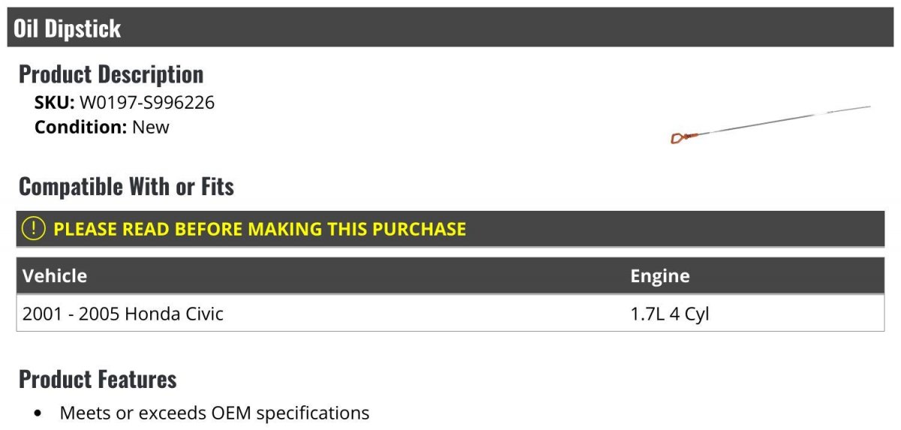This screenshot has width=901, height=430.
Task: Click the Meets or exceeds OEM specifications text
Action: [x=215, y=413]
